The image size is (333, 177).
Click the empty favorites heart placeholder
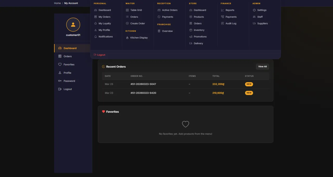tap(185, 124)
